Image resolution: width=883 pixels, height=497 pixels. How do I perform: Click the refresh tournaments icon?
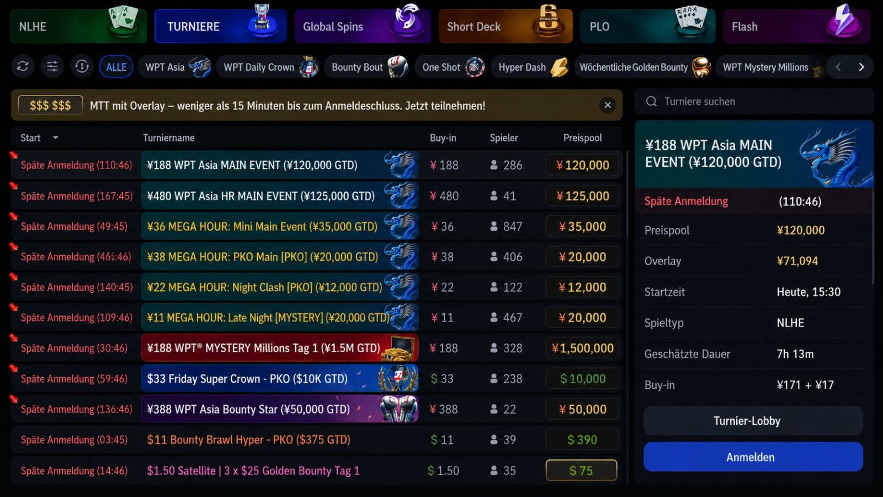(x=23, y=67)
